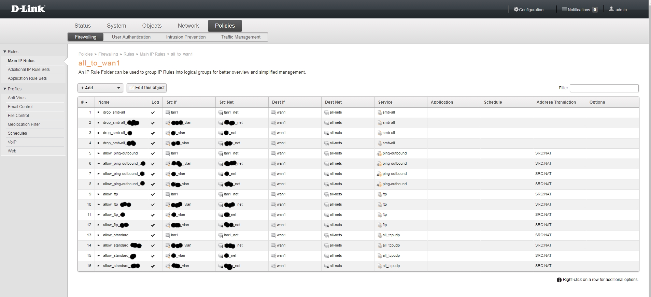Click the info icon beside the right-click hint

[559, 280]
